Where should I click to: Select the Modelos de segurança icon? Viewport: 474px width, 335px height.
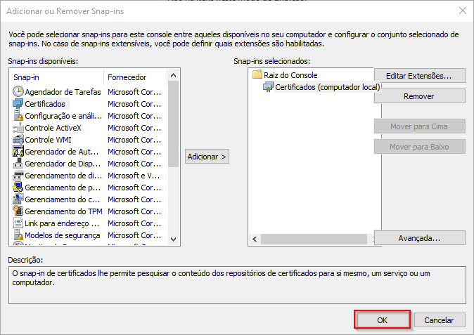coord(18,235)
